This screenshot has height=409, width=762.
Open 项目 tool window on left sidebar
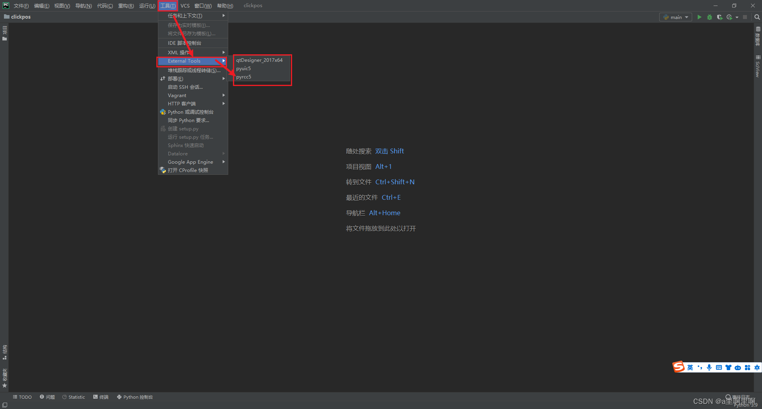5,33
